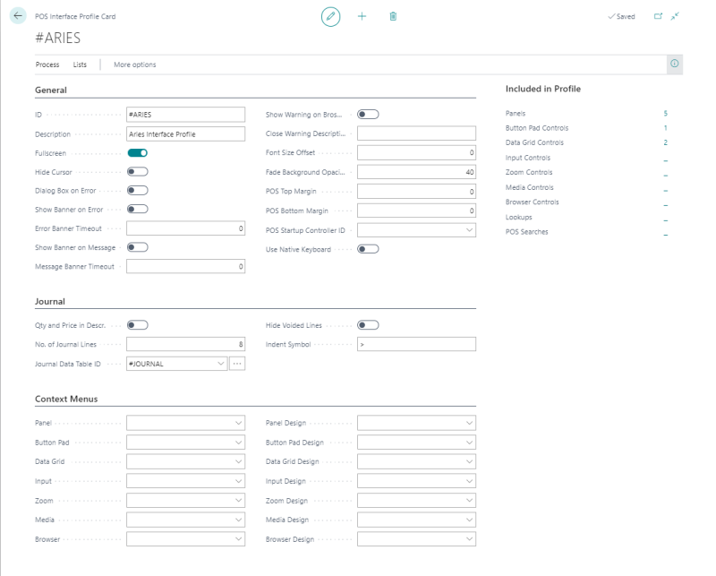
Task: Collapse the page with the resize arrows icon
Action: [x=676, y=16]
